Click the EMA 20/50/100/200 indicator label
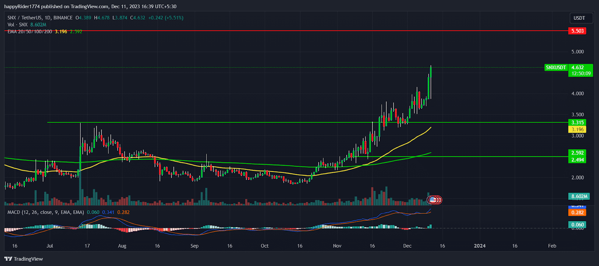This screenshot has height=266, width=599. (30, 31)
